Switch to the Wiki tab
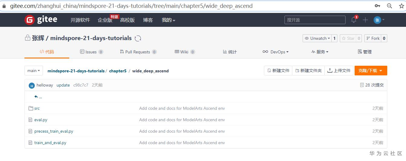 point(185,52)
